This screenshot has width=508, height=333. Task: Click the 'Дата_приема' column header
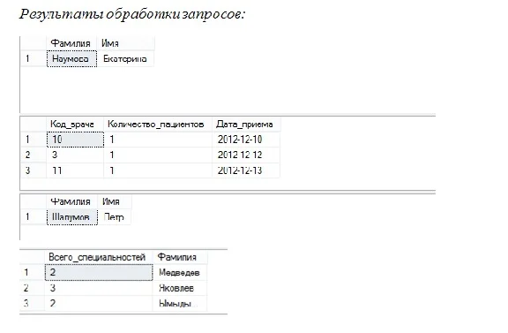[246, 124]
